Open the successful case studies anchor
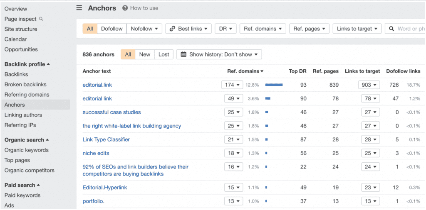 [111, 112]
